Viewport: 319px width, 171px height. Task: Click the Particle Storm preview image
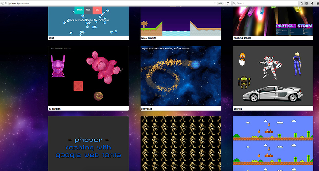click(x=273, y=21)
